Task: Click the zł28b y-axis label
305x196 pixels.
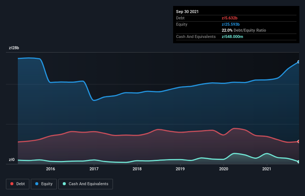Action: point(14,48)
